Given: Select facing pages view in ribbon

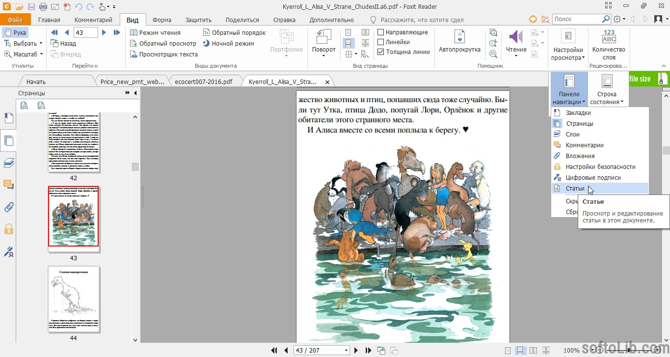Looking at the screenshot, I should [365, 32].
